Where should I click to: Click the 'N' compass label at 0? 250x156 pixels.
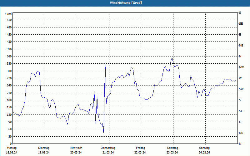click(240, 144)
